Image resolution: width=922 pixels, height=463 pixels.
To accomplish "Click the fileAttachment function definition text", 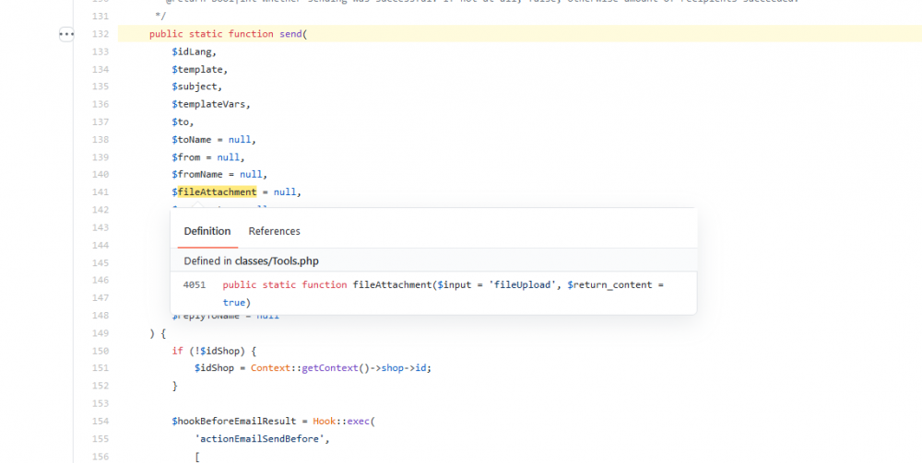I will pos(443,294).
